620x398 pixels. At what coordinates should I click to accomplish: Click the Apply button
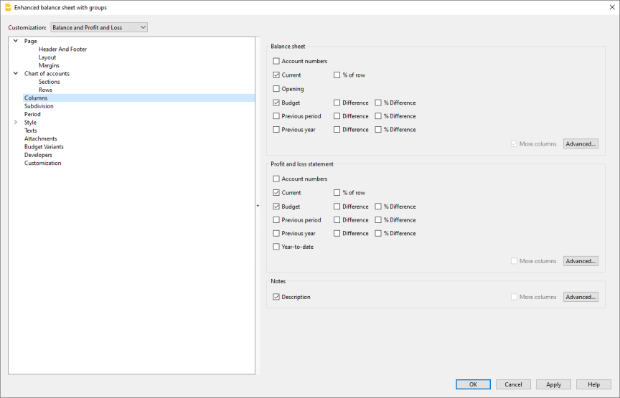pyautogui.click(x=553, y=384)
